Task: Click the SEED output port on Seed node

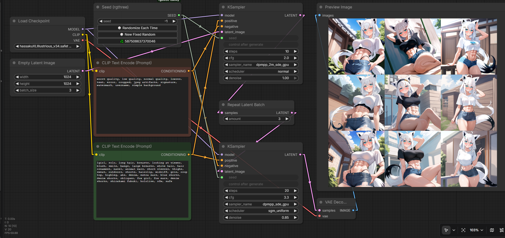Action: [x=179, y=15]
